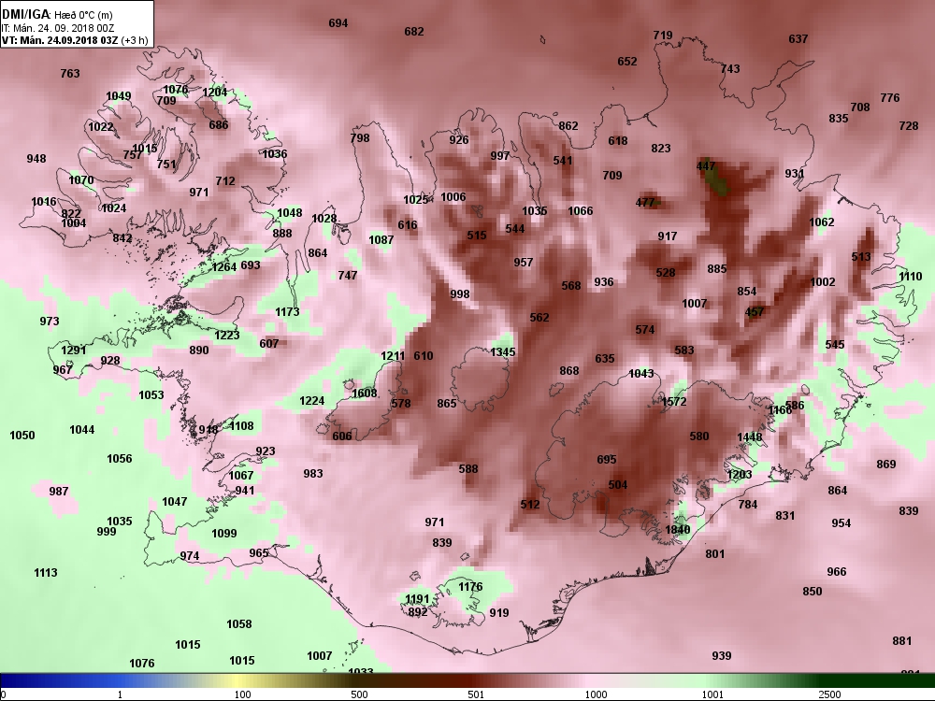Click the map value 562
Image resolution: width=935 pixels, height=701 pixels.
pos(539,317)
